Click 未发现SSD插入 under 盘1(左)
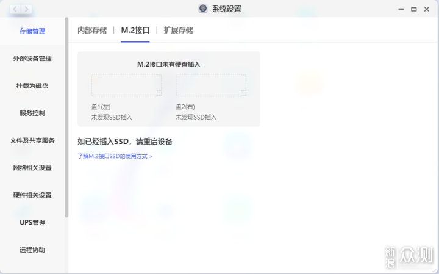Screen dimensions: 439x274 click(112, 117)
